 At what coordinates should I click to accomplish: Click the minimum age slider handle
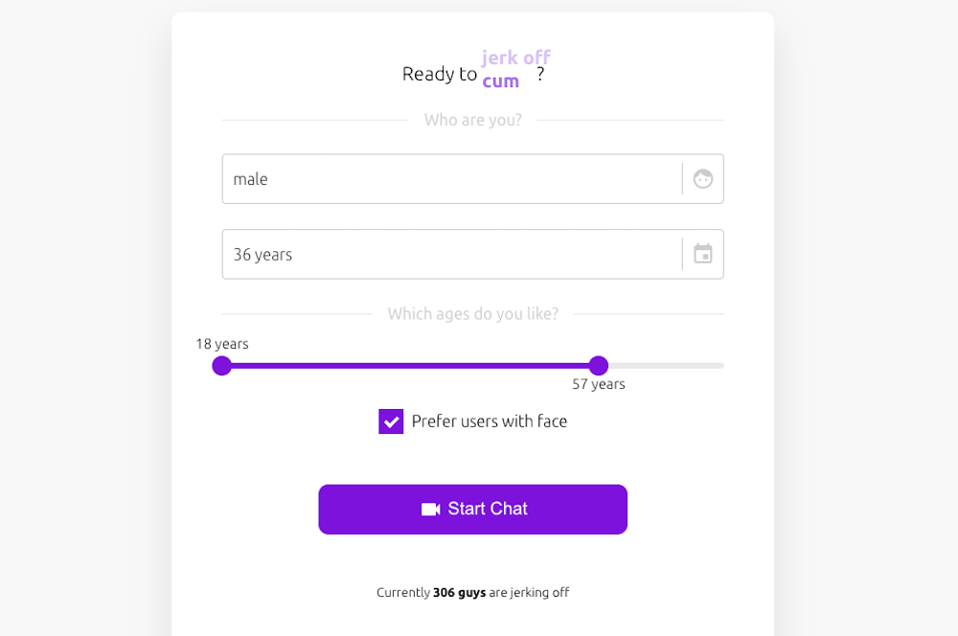[222, 366]
